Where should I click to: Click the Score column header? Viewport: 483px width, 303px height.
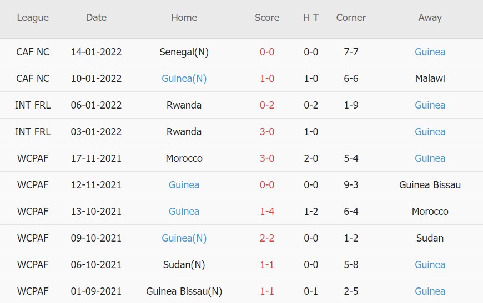pyautogui.click(x=267, y=18)
